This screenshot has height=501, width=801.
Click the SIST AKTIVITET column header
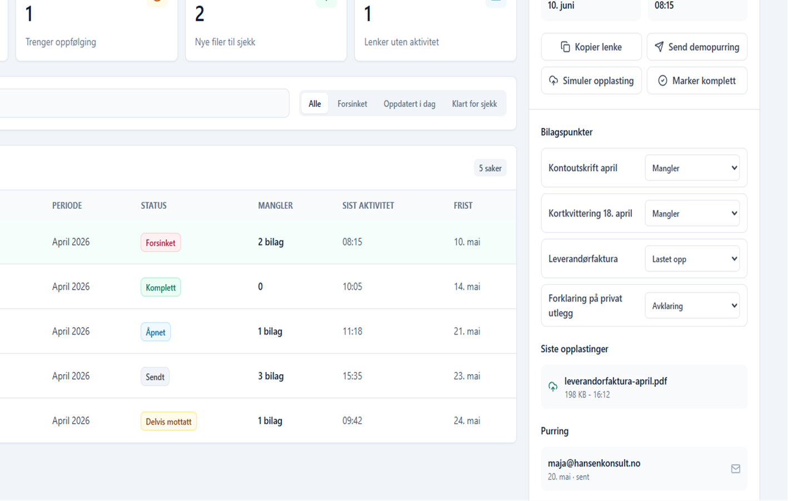coord(368,205)
